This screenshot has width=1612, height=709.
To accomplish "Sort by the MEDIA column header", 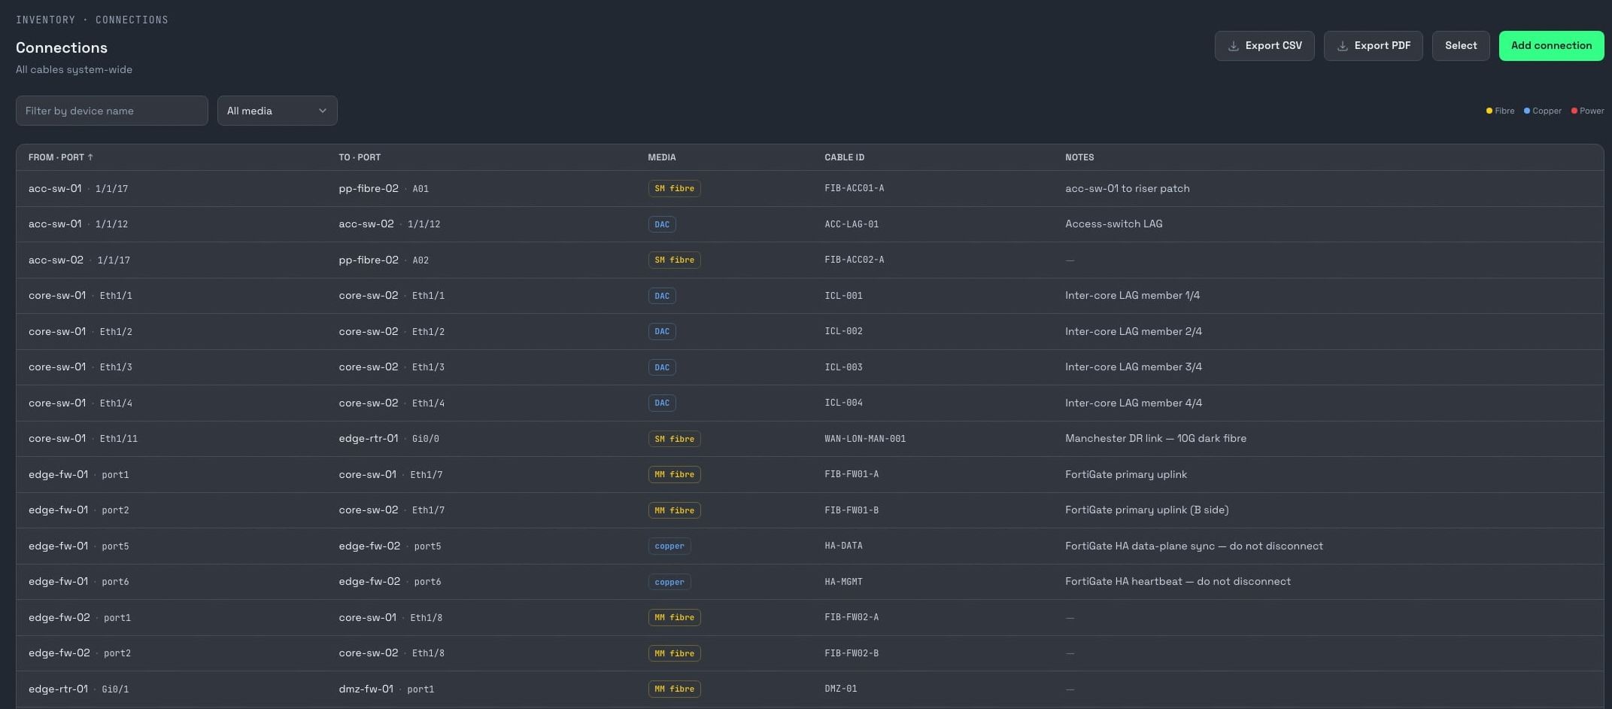I will coord(662,157).
